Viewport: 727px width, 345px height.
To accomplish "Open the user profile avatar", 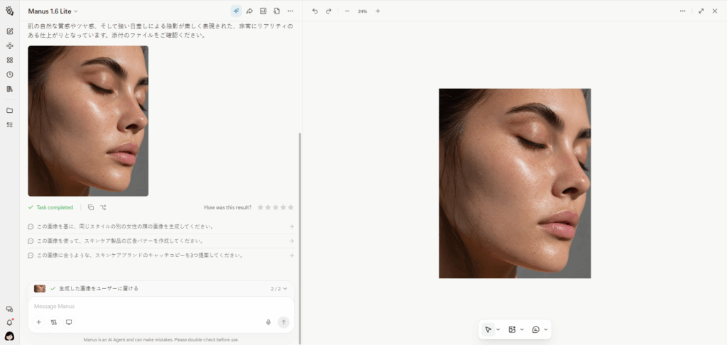I will [9, 336].
